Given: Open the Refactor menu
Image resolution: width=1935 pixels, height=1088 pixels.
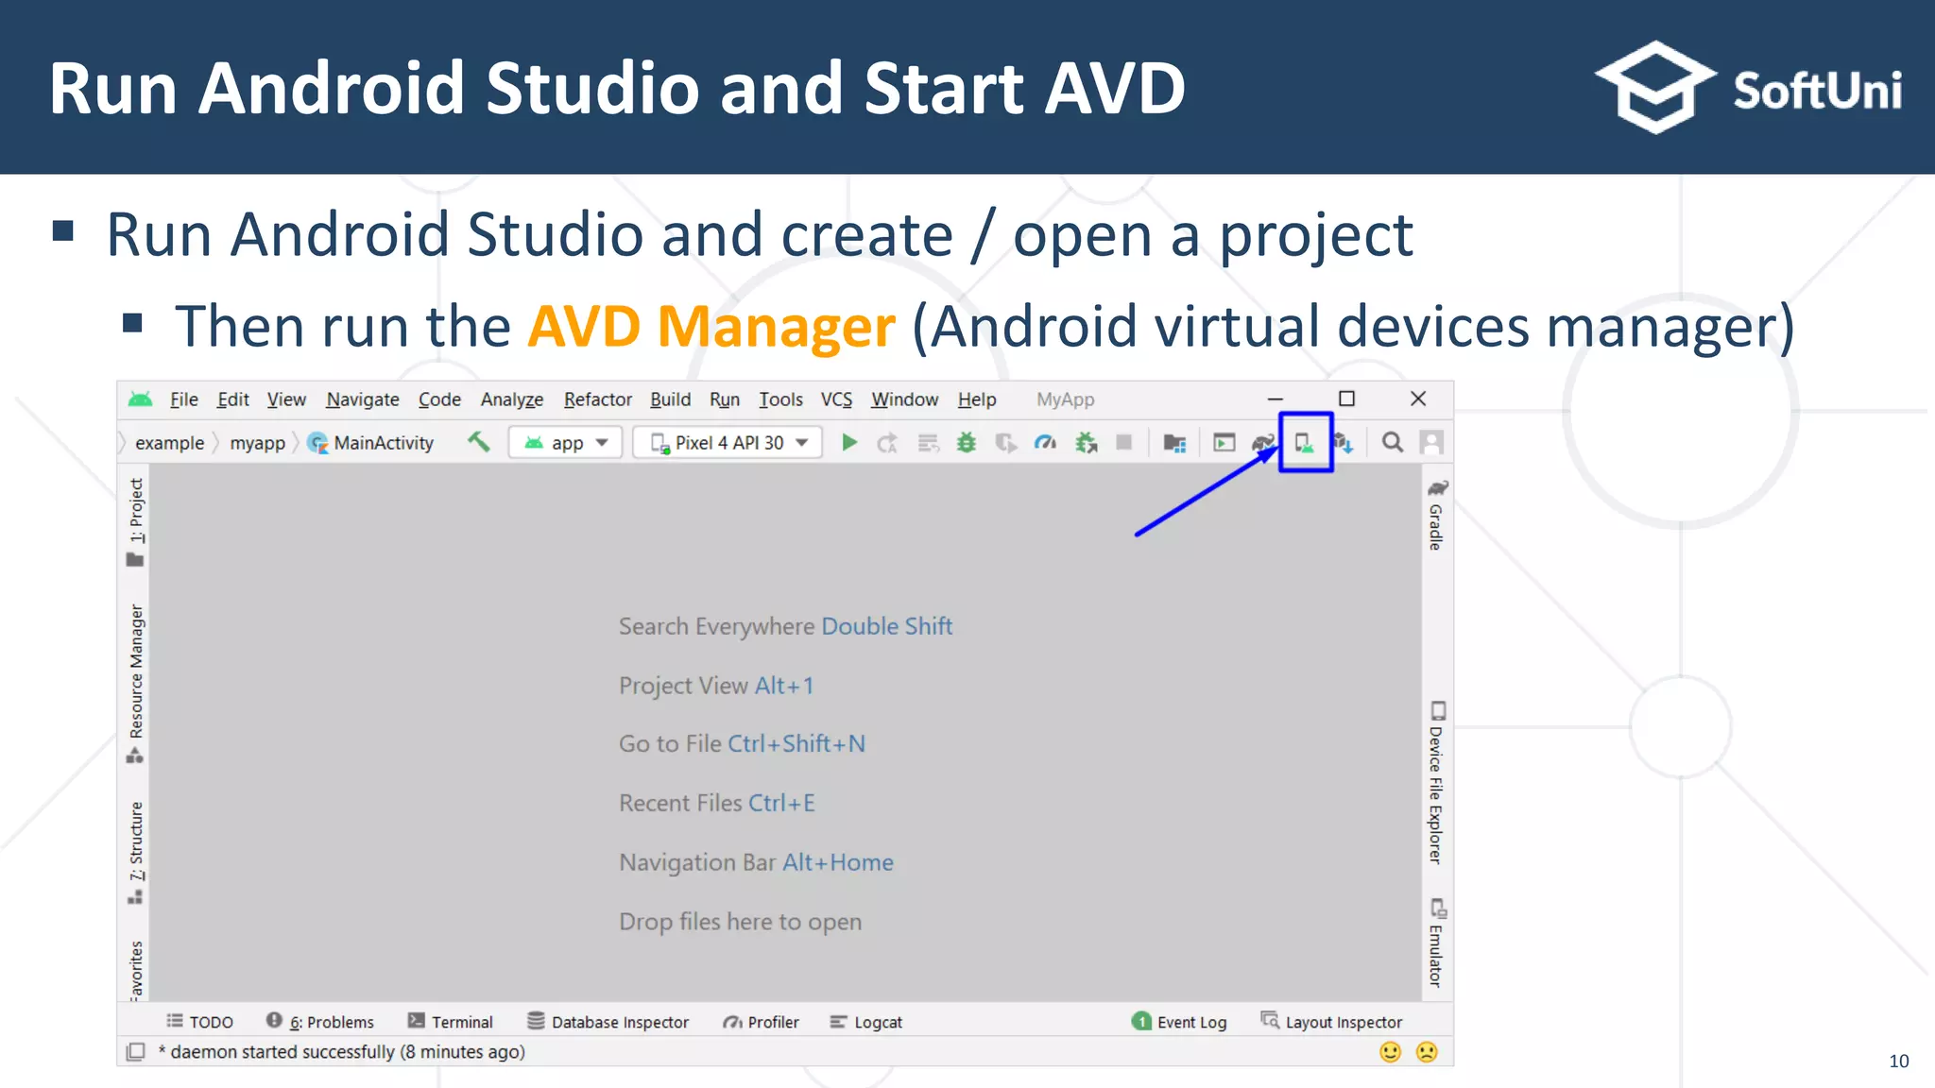Looking at the screenshot, I should coord(598,399).
